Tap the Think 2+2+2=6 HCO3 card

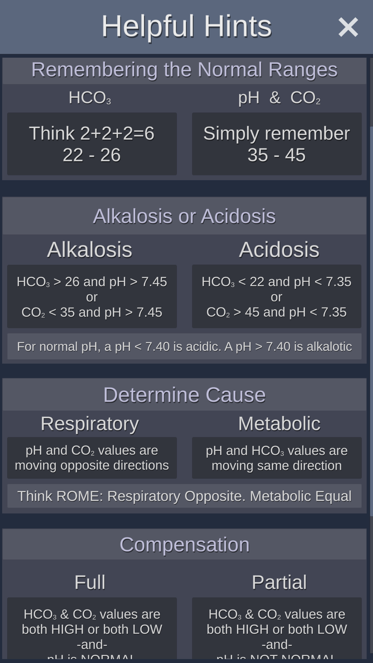coord(92,144)
